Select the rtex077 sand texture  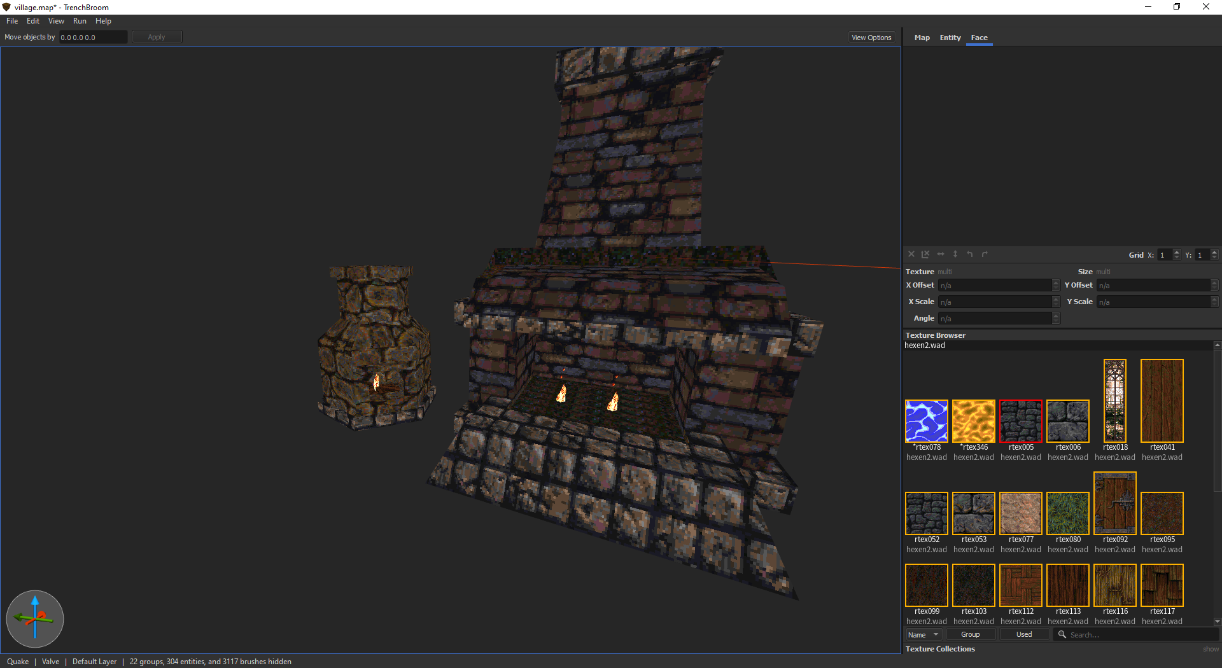(x=1021, y=513)
